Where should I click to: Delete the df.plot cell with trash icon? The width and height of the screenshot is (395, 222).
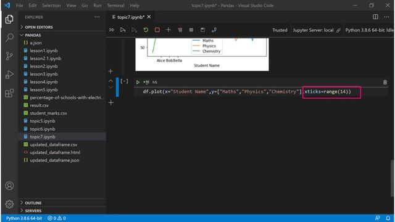385,82
